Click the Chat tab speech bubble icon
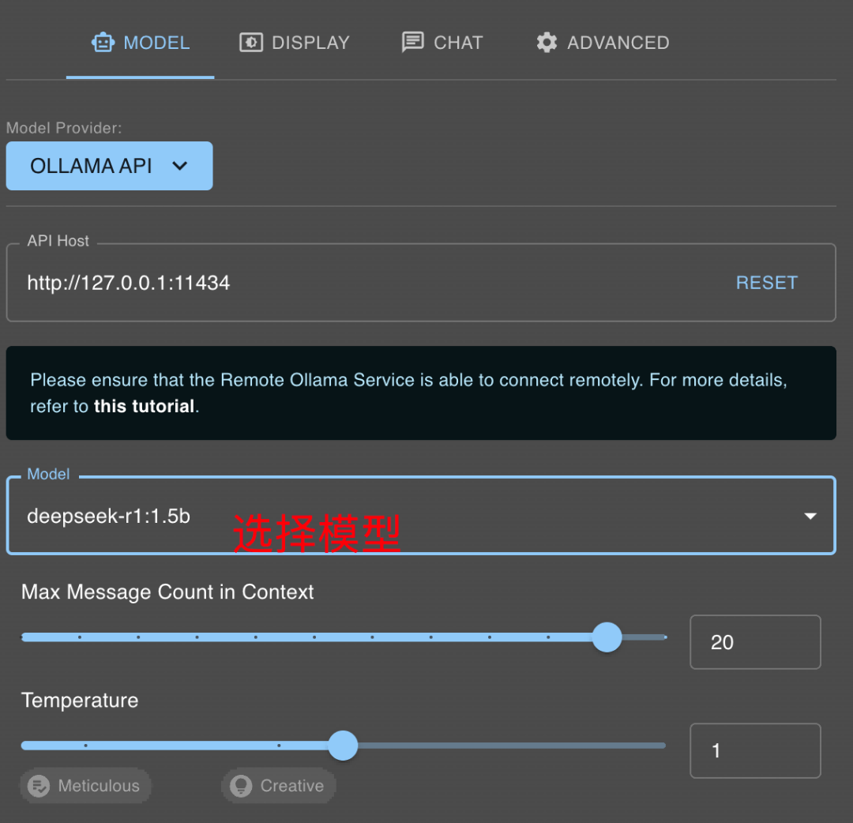 [412, 42]
